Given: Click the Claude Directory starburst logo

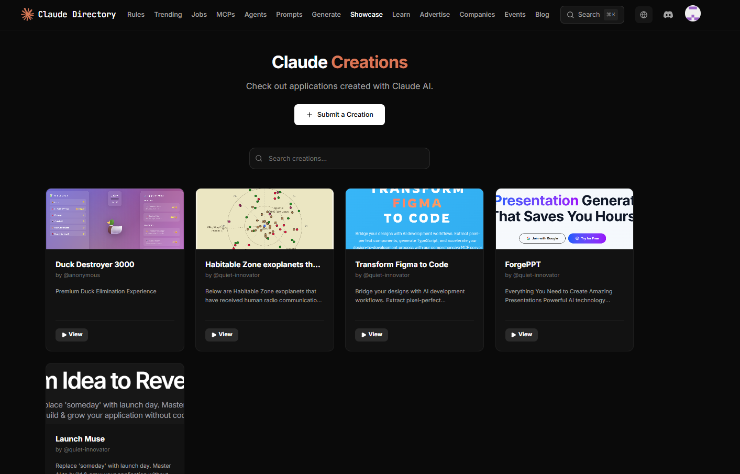Looking at the screenshot, I should [27, 14].
